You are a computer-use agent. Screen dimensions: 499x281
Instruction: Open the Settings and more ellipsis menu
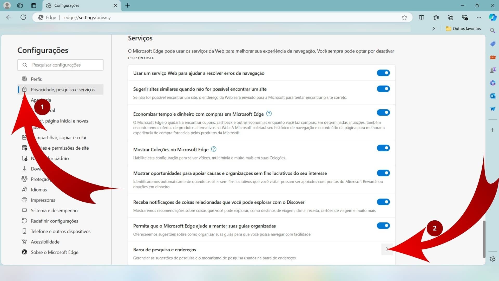(479, 17)
